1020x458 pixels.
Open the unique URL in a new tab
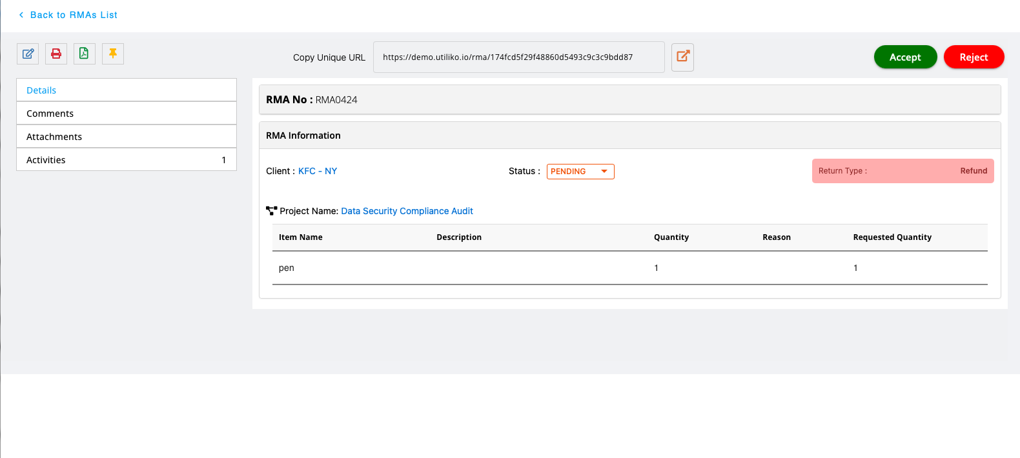coord(682,57)
